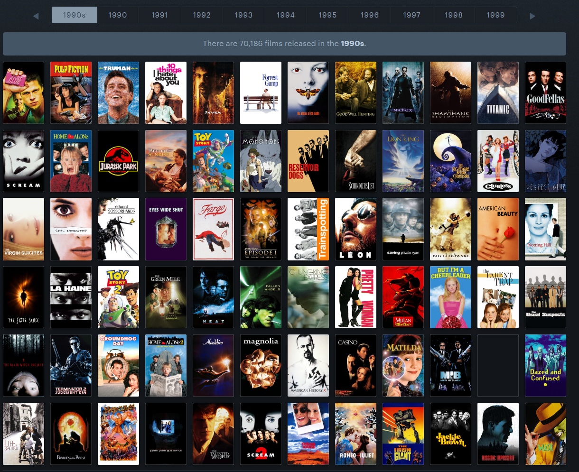Go to the next decade arrow
Viewport: 579px width, 472px height.
click(532, 16)
